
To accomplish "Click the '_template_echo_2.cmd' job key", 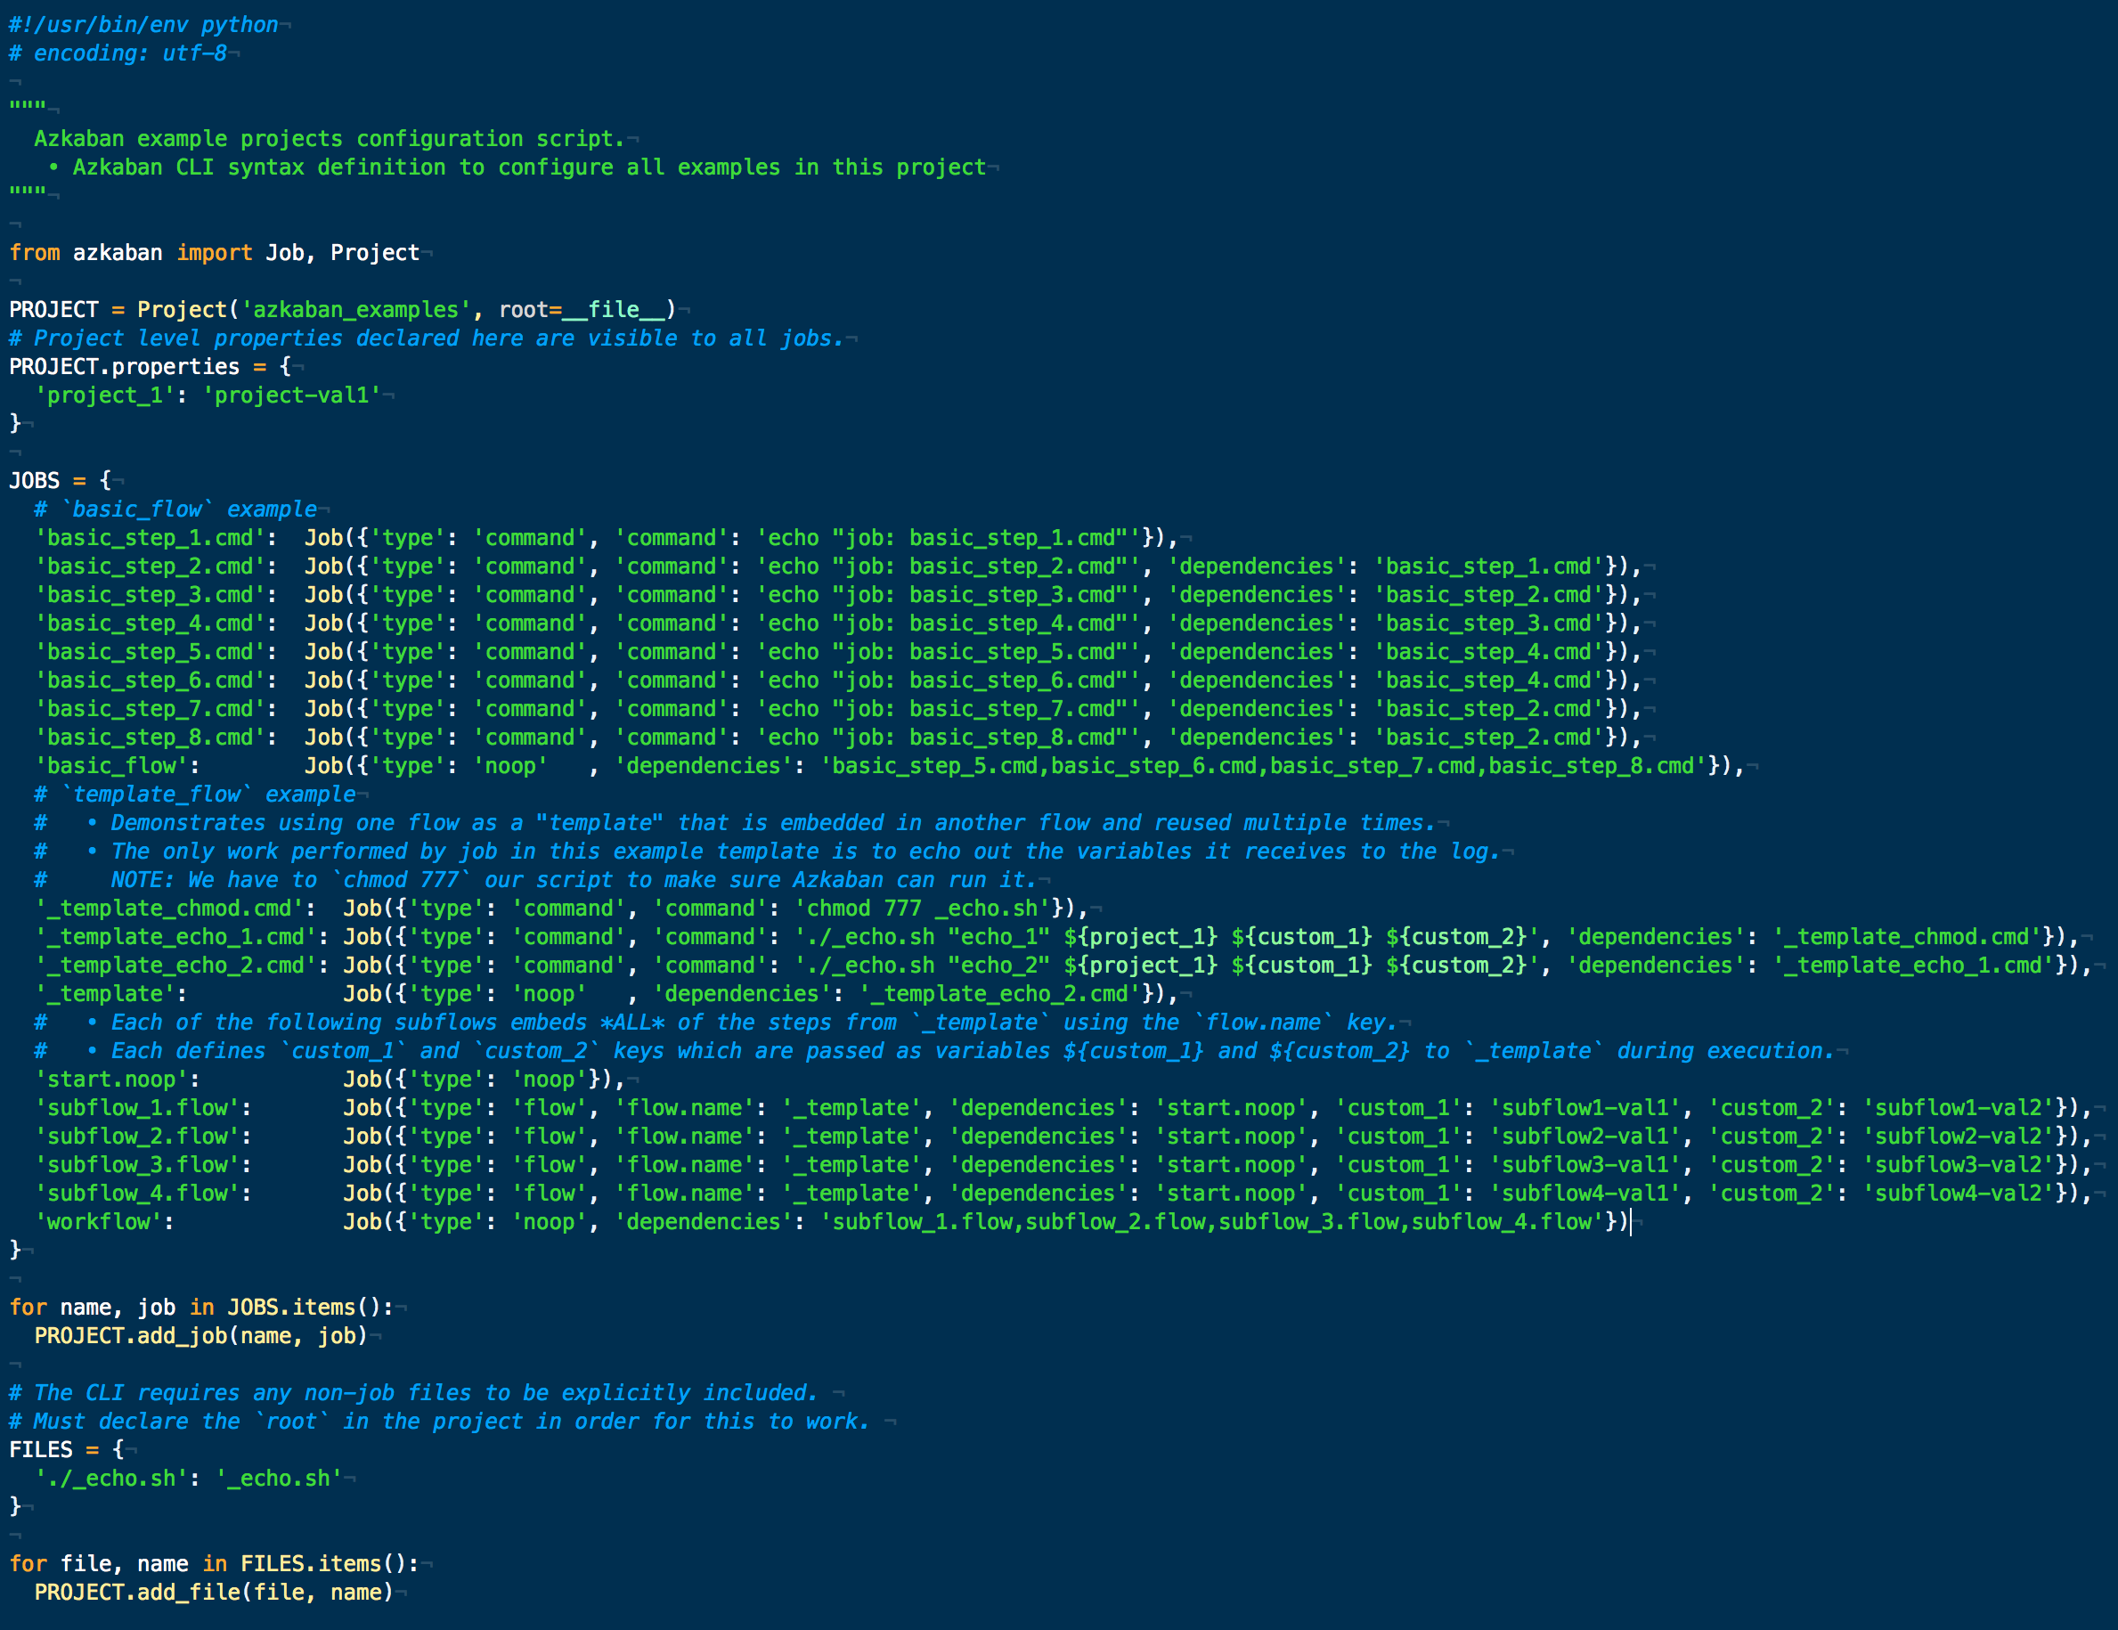I will (175, 966).
